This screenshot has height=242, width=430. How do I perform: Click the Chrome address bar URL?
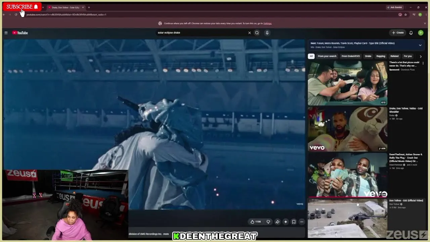click(x=66, y=14)
